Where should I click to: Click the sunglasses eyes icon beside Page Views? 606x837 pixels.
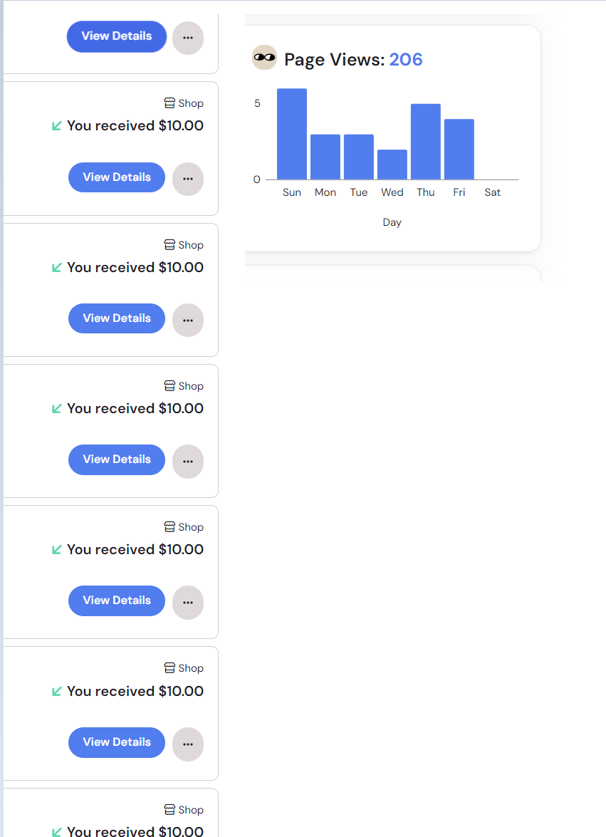click(x=265, y=58)
